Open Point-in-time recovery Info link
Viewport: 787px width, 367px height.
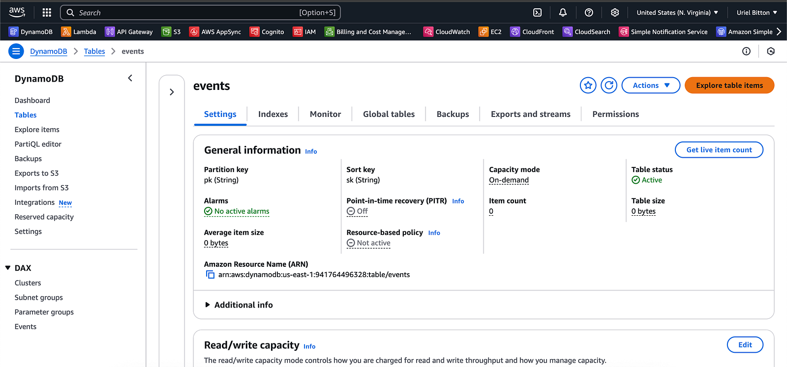458,201
